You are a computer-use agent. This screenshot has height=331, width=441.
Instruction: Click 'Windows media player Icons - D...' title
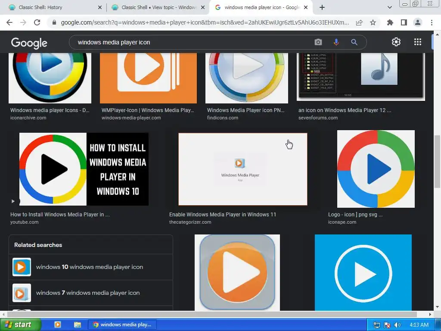(x=50, y=110)
